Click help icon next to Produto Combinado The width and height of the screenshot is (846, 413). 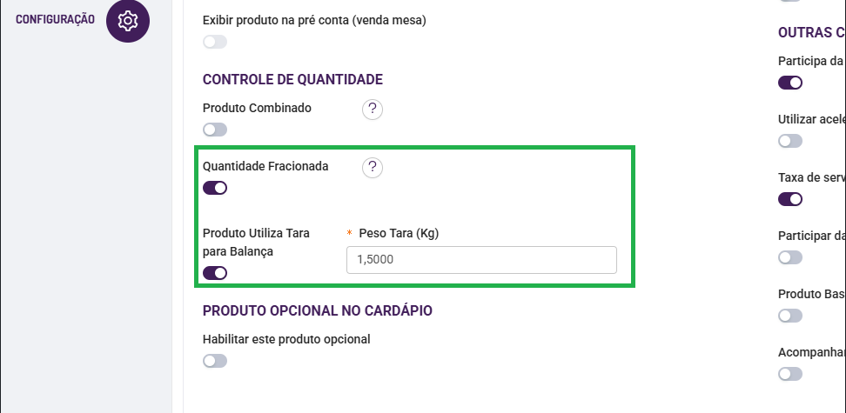click(373, 110)
